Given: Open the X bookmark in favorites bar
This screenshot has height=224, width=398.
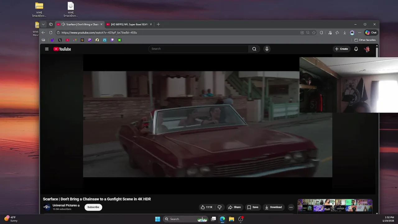Looking at the screenshot, I should pyautogui.click(x=60, y=40).
